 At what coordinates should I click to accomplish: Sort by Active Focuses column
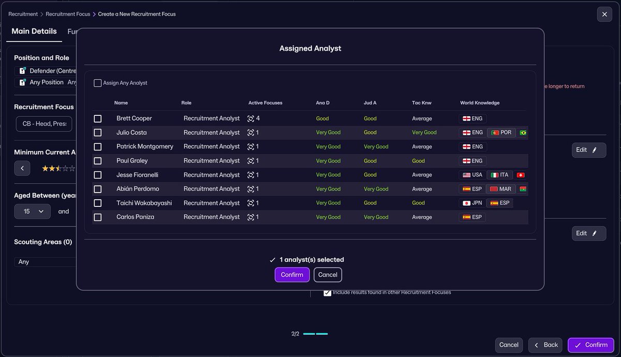tap(265, 103)
